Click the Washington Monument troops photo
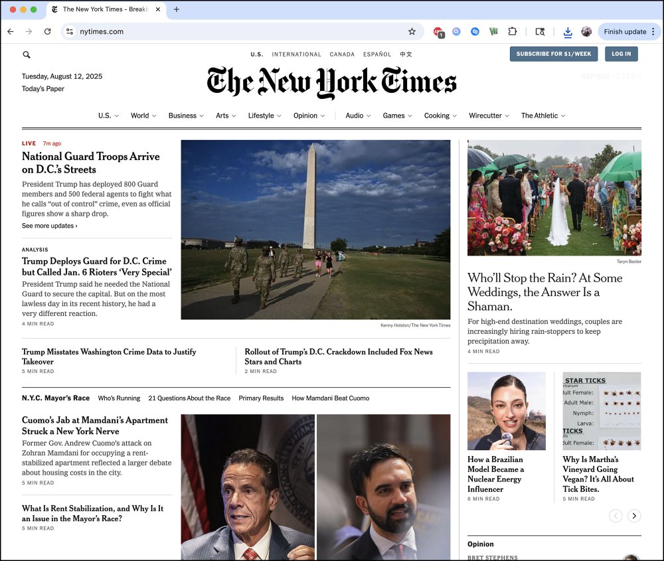 315,230
